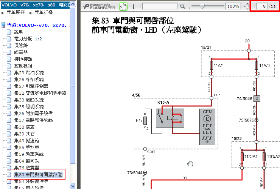Open the 說明 tree item
Image resolution: width=280 pixels, height=189 pixels.
tap(19, 32)
